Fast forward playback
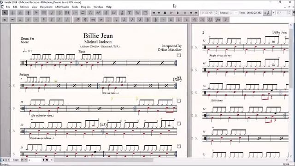The height and width of the screenshot is (166, 295). tap(191, 13)
